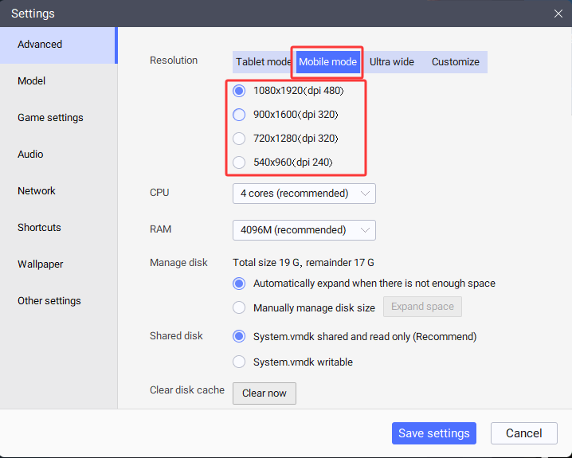This screenshot has width=572, height=458.
Task: Open the Customize resolution tab
Action: [x=456, y=62]
